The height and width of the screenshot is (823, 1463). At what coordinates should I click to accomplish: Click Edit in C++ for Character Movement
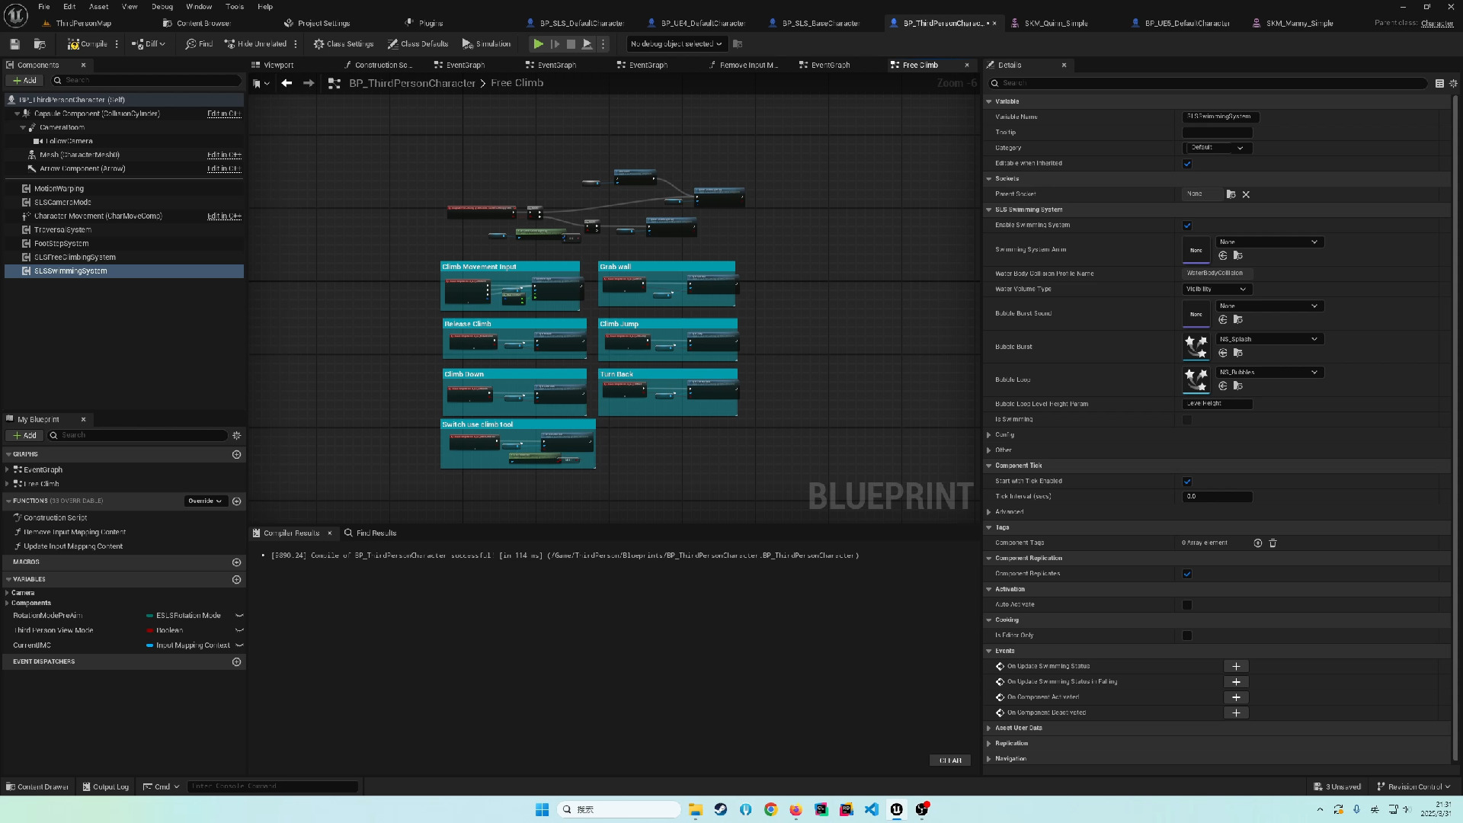[x=224, y=216]
